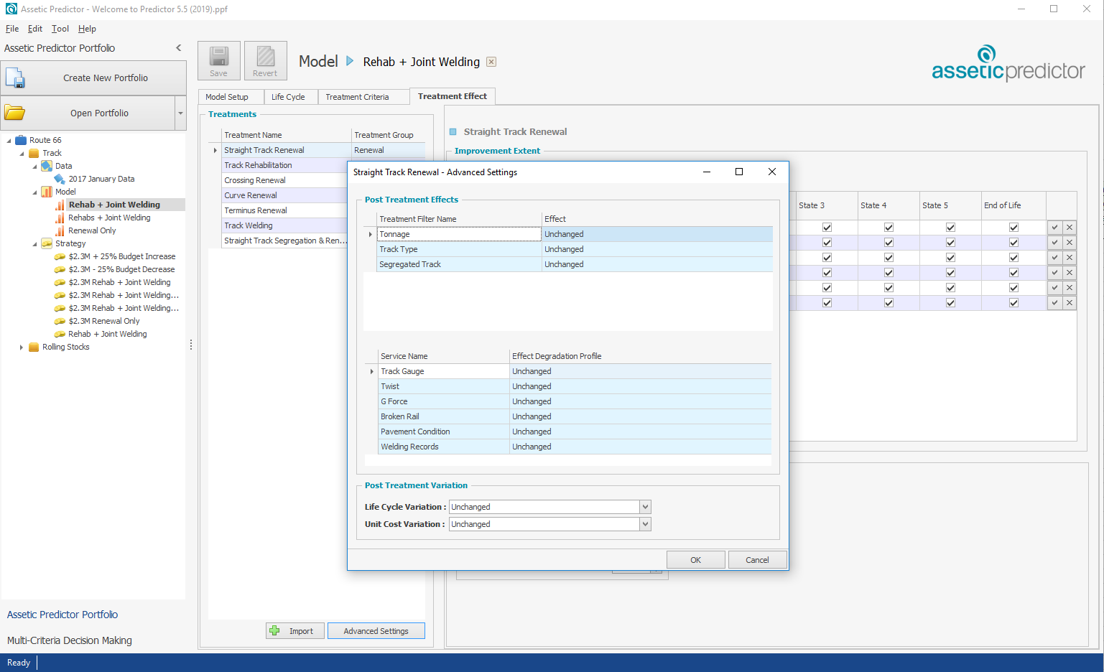Click the delete X icon in first state row
This screenshot has width=1104, height=672.
click(1070, 228)
